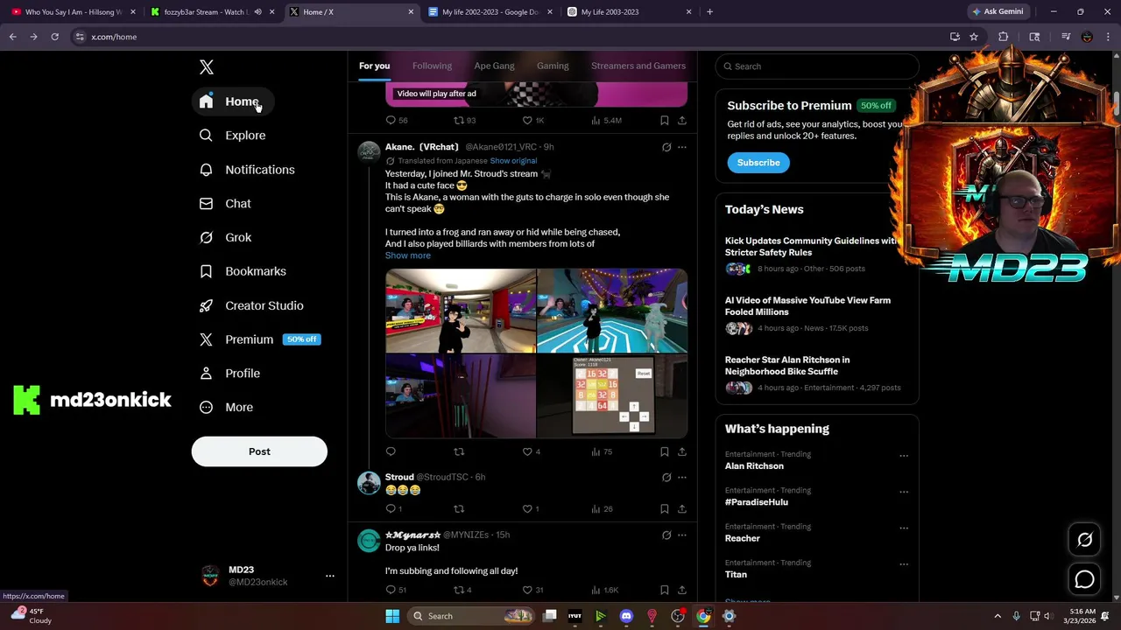1121x630 pixels.
Task: Open Discord from the taskbar
Action: (626, 616)
